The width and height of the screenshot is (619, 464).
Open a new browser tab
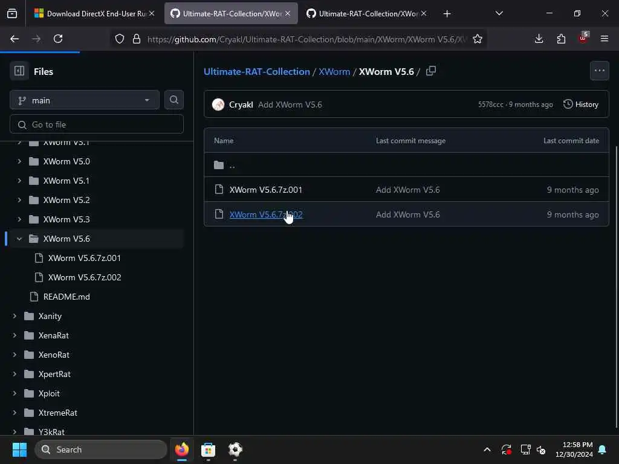447,14
